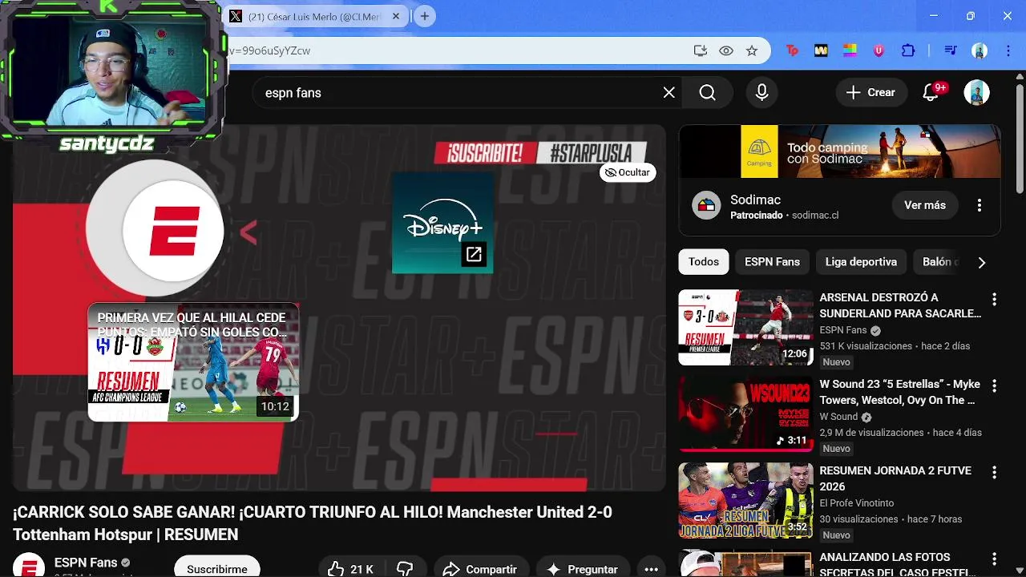Open the W extension icon

(821, 50)
